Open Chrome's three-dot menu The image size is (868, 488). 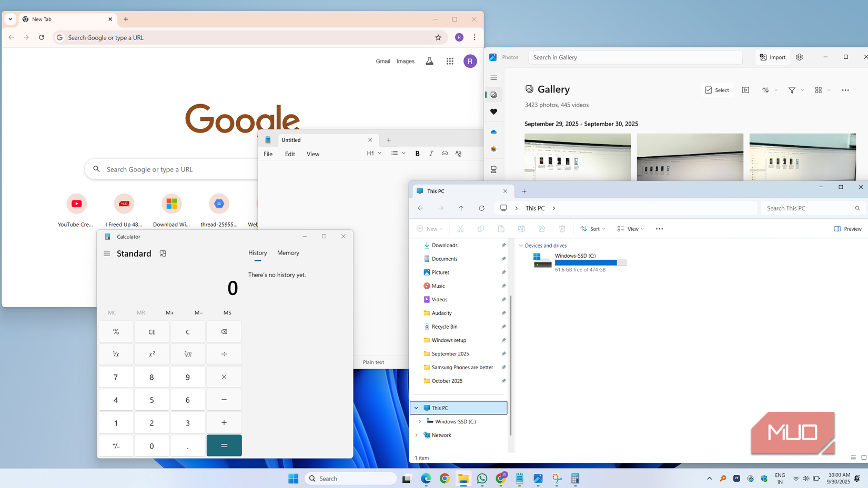point(475,37)
